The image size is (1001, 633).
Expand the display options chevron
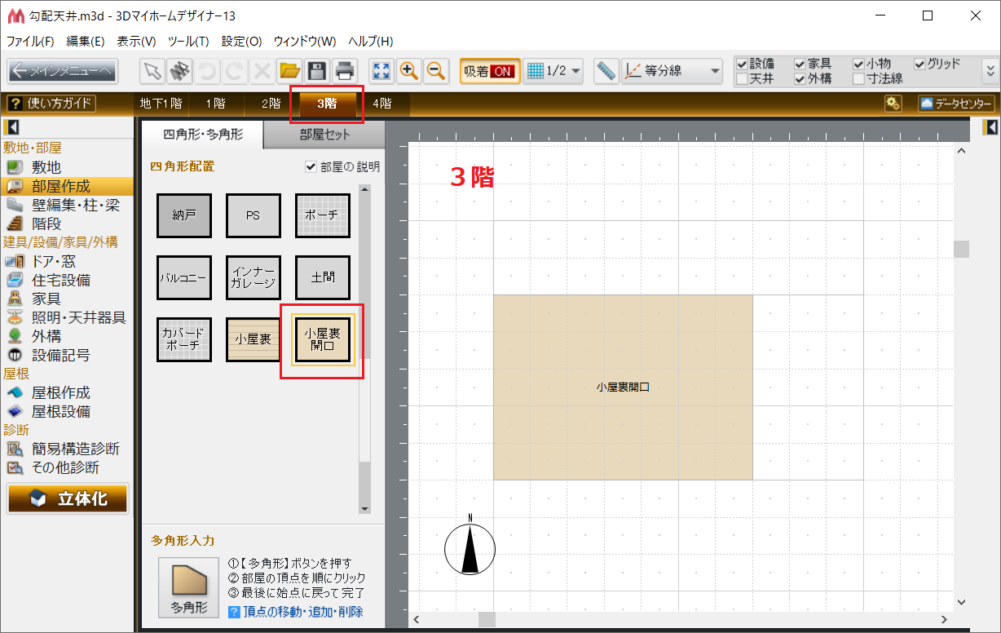[990, 71]
